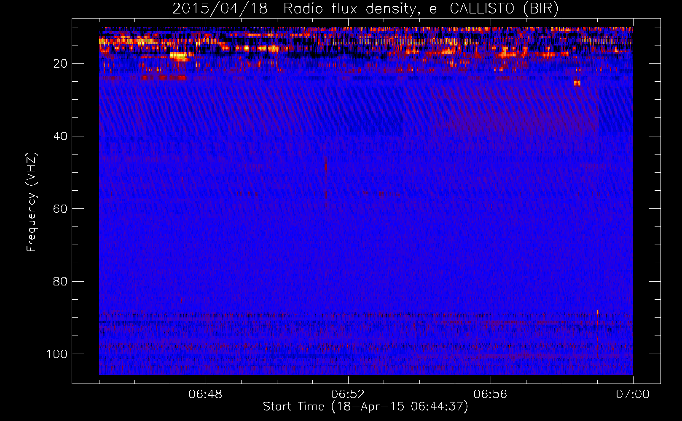Click the 06:56 time tick label
Image resolution: width=682 pixels, height=421 pixels.
(x=490, y=394)
